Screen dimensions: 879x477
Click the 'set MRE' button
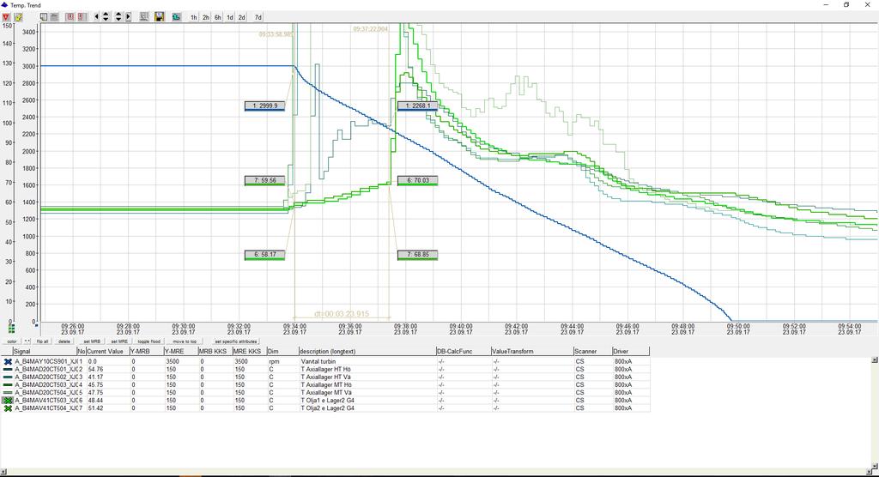[x=119, y=341]
